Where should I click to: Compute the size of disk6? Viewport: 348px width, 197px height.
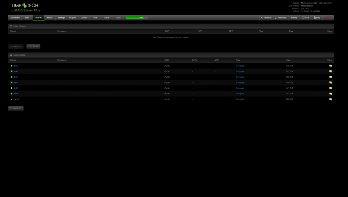click(240, 94)
